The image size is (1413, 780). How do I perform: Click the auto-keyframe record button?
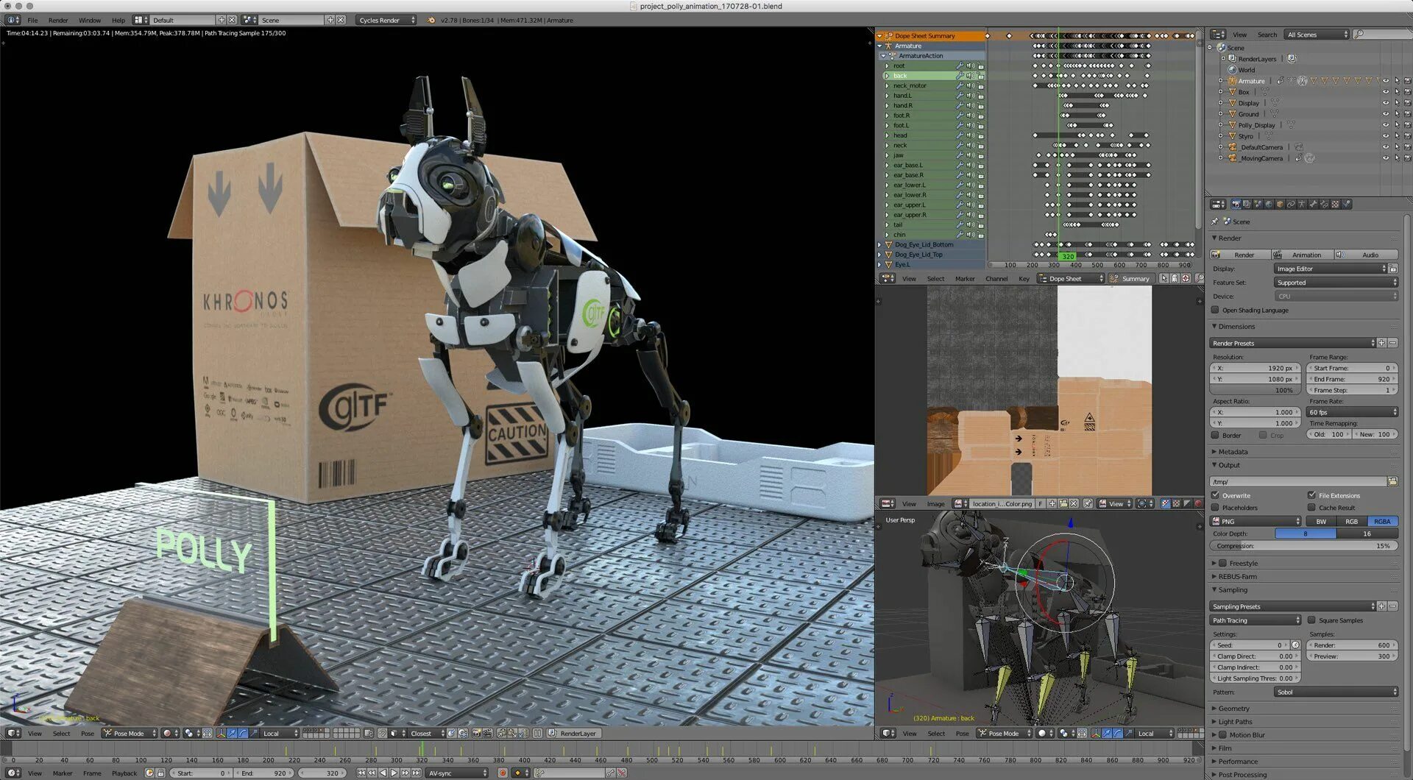point(503,773)
